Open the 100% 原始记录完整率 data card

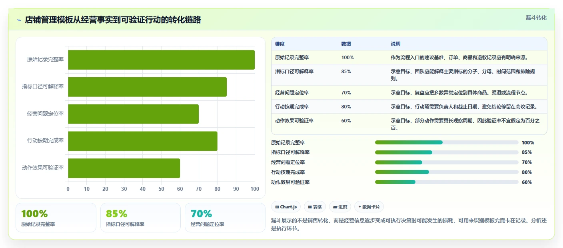56,218
